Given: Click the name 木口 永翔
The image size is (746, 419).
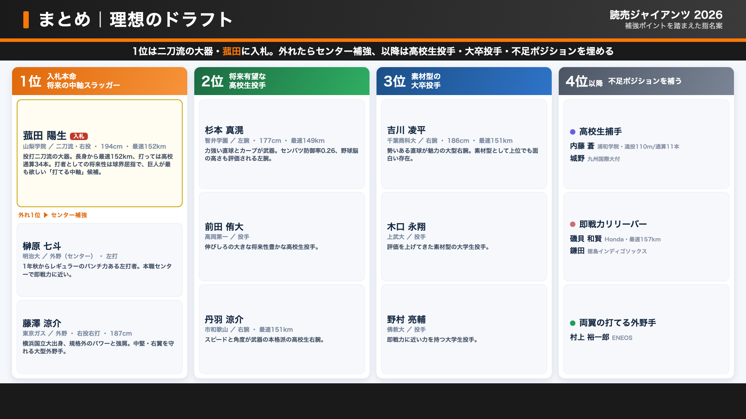Looking at the screenshot, I should tap(406, 227).
